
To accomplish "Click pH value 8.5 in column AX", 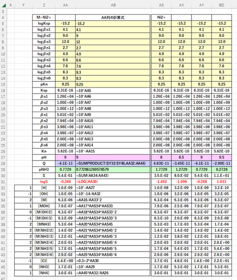I will click(x=182, y=158).
